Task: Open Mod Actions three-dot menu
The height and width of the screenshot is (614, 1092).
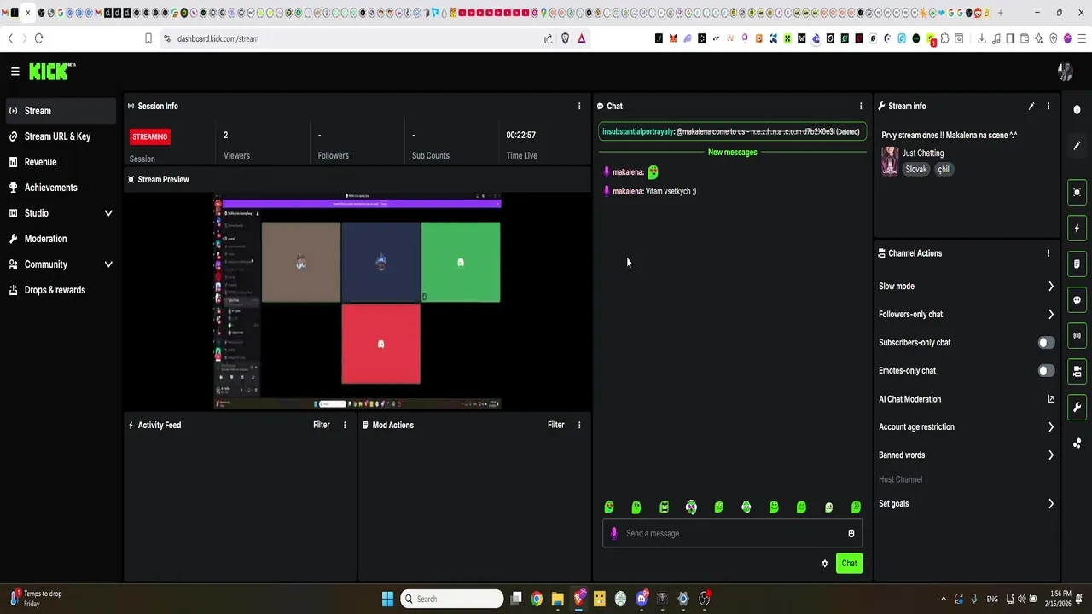Action: coord(579,425)
